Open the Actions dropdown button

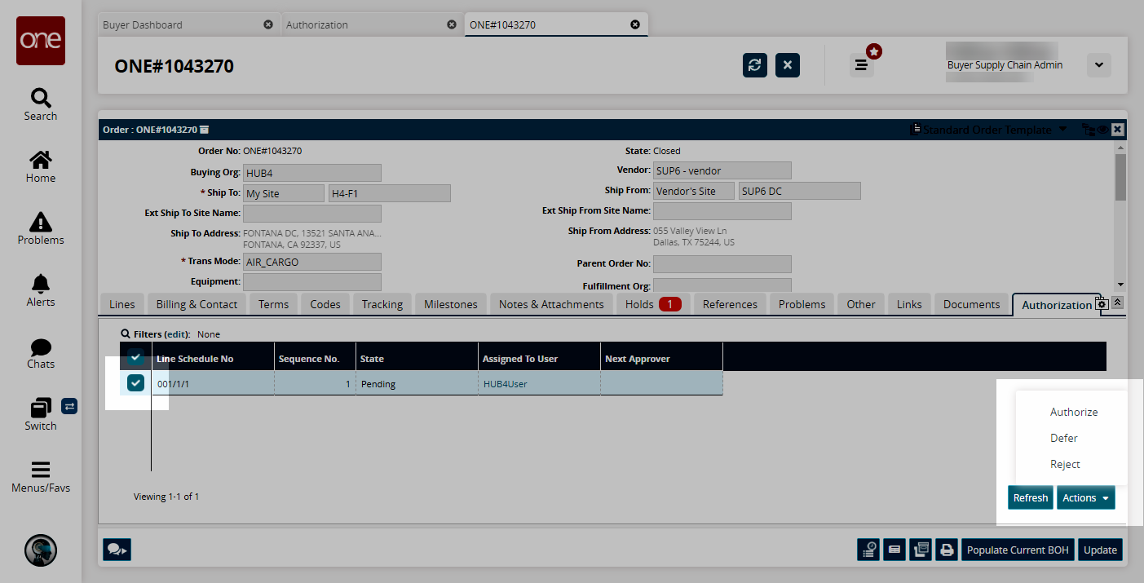(x=1085, y=497)
